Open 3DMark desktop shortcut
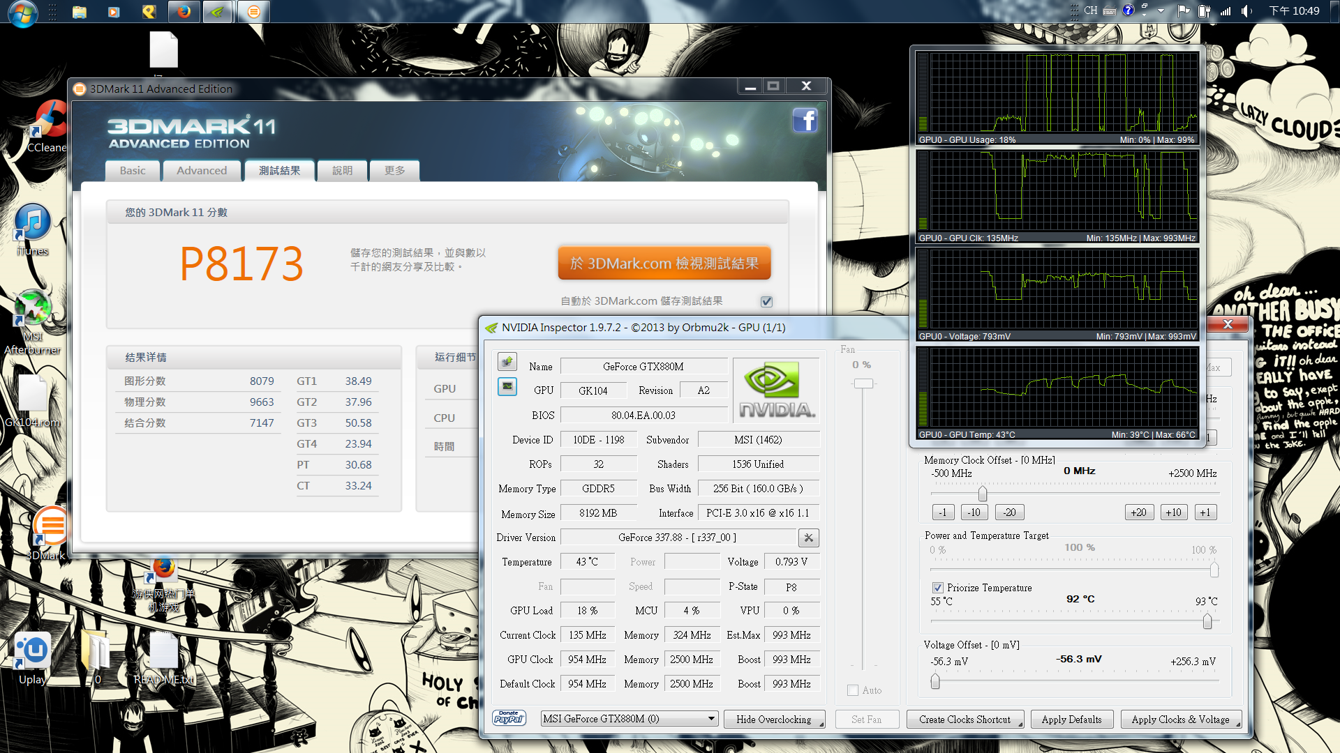Viewport: 1340px width, 753px height. click(x=46, y=533)
